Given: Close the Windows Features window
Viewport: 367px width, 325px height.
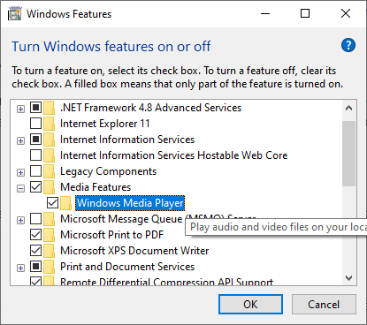Looking at the screenshot, I should 346,13.
